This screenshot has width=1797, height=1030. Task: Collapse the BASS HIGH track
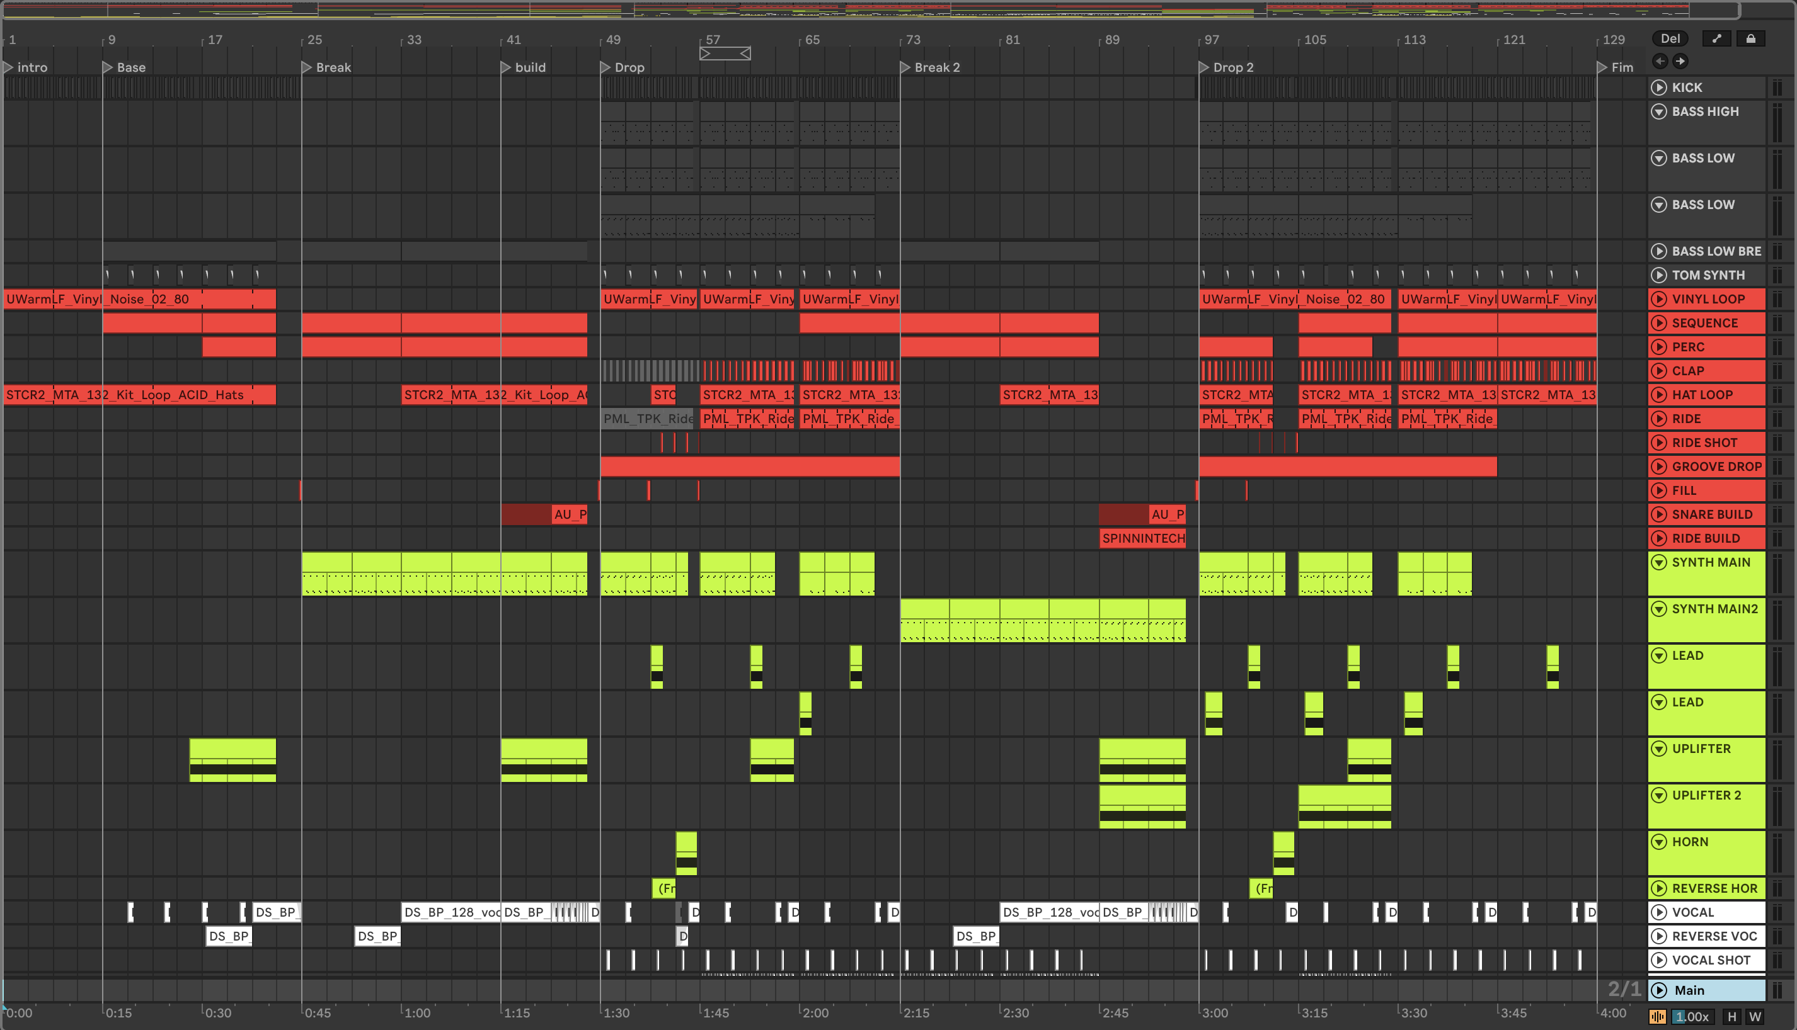[x=1658, y=112]
